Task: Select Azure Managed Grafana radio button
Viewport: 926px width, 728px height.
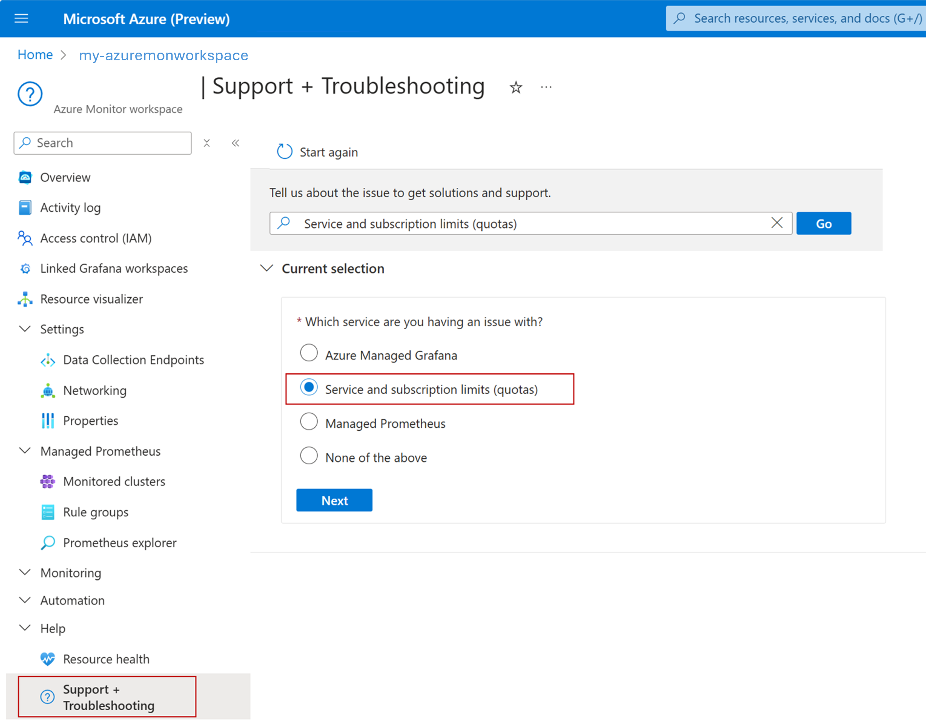Action: click(x=308, y=354)
